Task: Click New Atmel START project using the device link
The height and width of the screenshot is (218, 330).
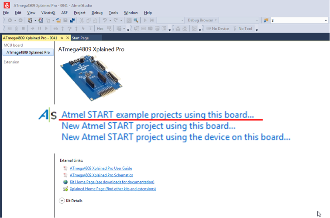Action: (176, 137)
